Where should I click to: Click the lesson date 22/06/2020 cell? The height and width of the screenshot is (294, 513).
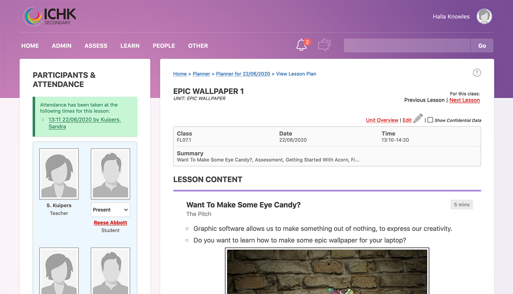click(x=293, y=140)
